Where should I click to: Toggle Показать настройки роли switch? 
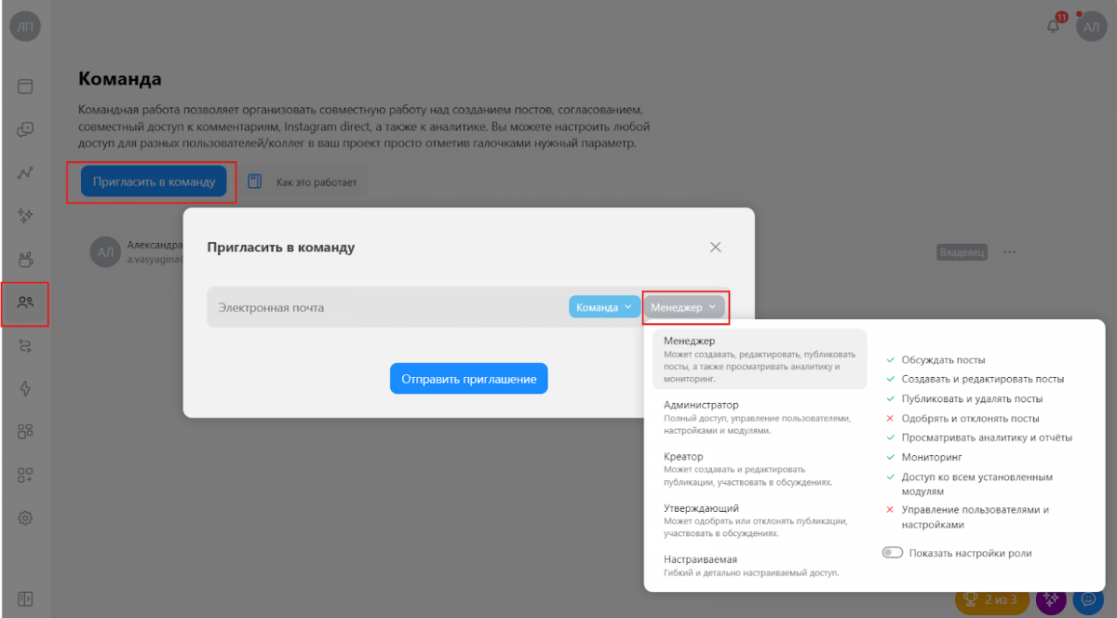(893, 553)
